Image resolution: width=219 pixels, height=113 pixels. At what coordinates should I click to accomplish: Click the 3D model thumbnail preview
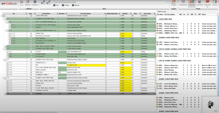pyautogui.click(x=210, y=105)
